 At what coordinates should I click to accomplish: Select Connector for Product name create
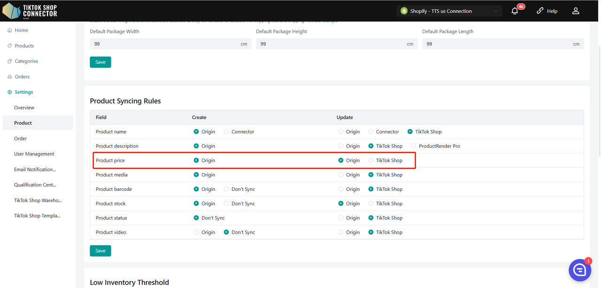click(x=226, y=132)
